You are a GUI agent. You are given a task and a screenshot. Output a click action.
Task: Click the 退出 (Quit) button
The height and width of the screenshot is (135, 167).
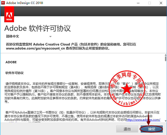coord(127,129)
